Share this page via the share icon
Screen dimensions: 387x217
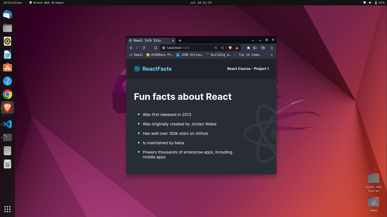(x=222, y=48)
